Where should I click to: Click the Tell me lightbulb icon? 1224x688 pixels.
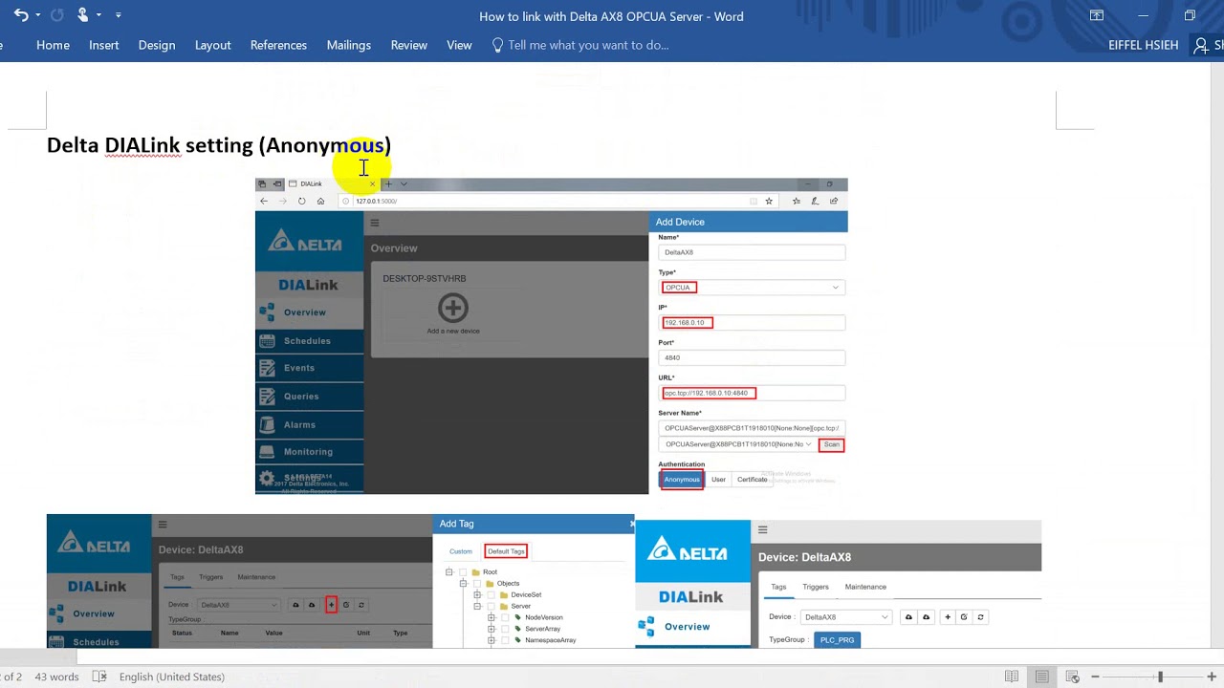pos(497,45)
